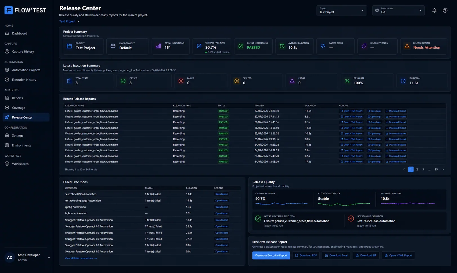
Task: Go to page 25 of results
Action: coord(436,169)
